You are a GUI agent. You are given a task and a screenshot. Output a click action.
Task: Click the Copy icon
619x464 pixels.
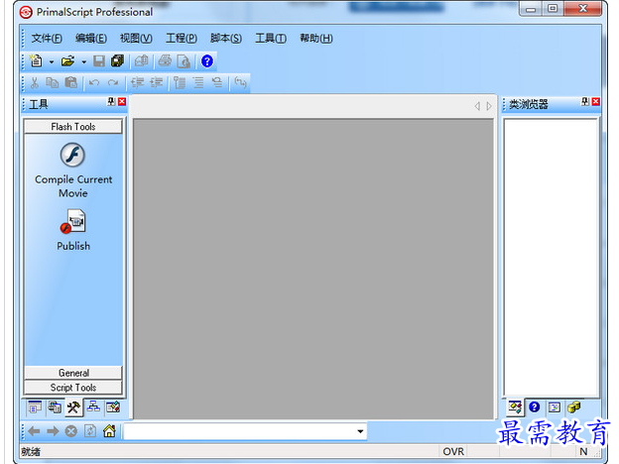pos(53,83)
